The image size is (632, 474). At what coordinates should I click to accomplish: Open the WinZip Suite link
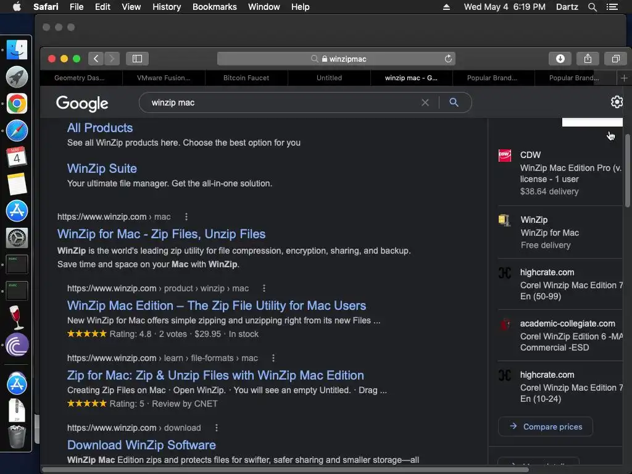[102, 169]
